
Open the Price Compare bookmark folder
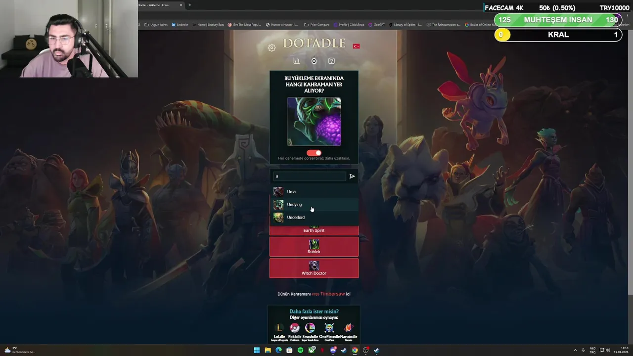point(317,25)
